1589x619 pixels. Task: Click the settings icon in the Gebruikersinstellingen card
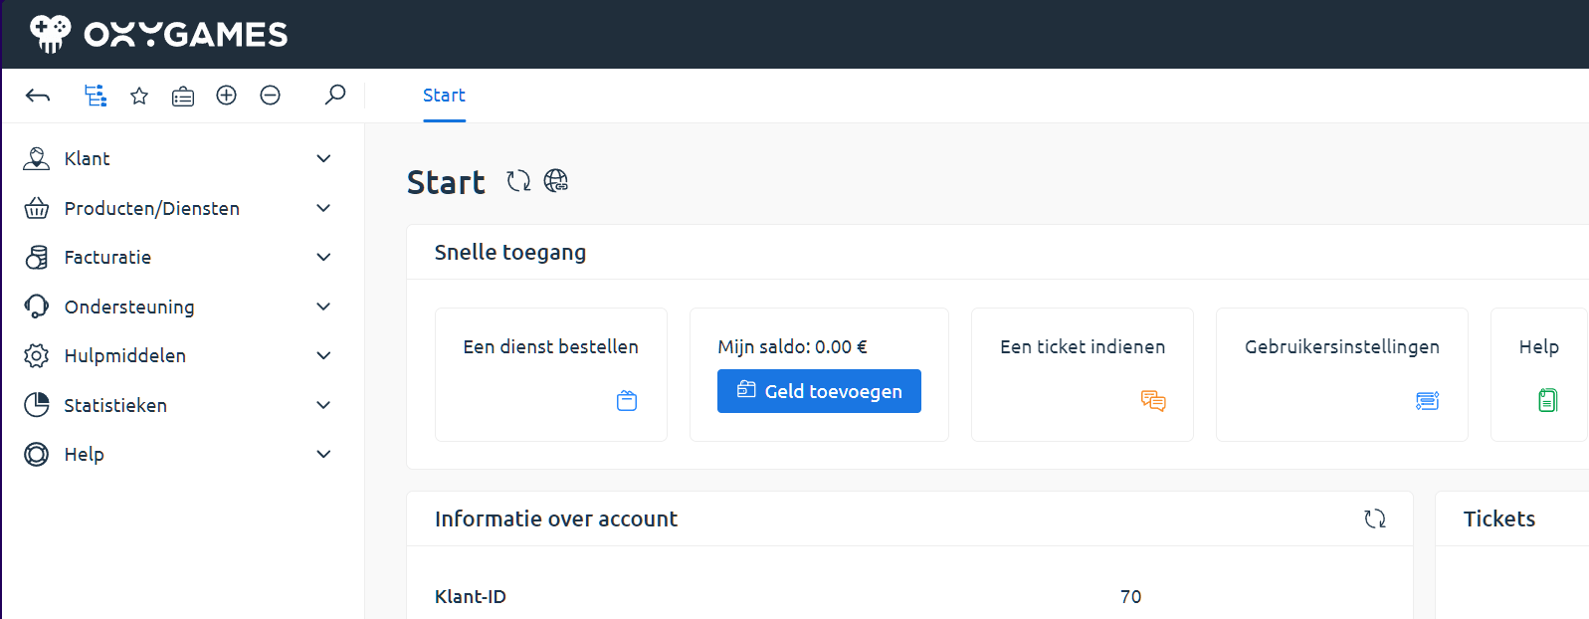(1428, 401)
